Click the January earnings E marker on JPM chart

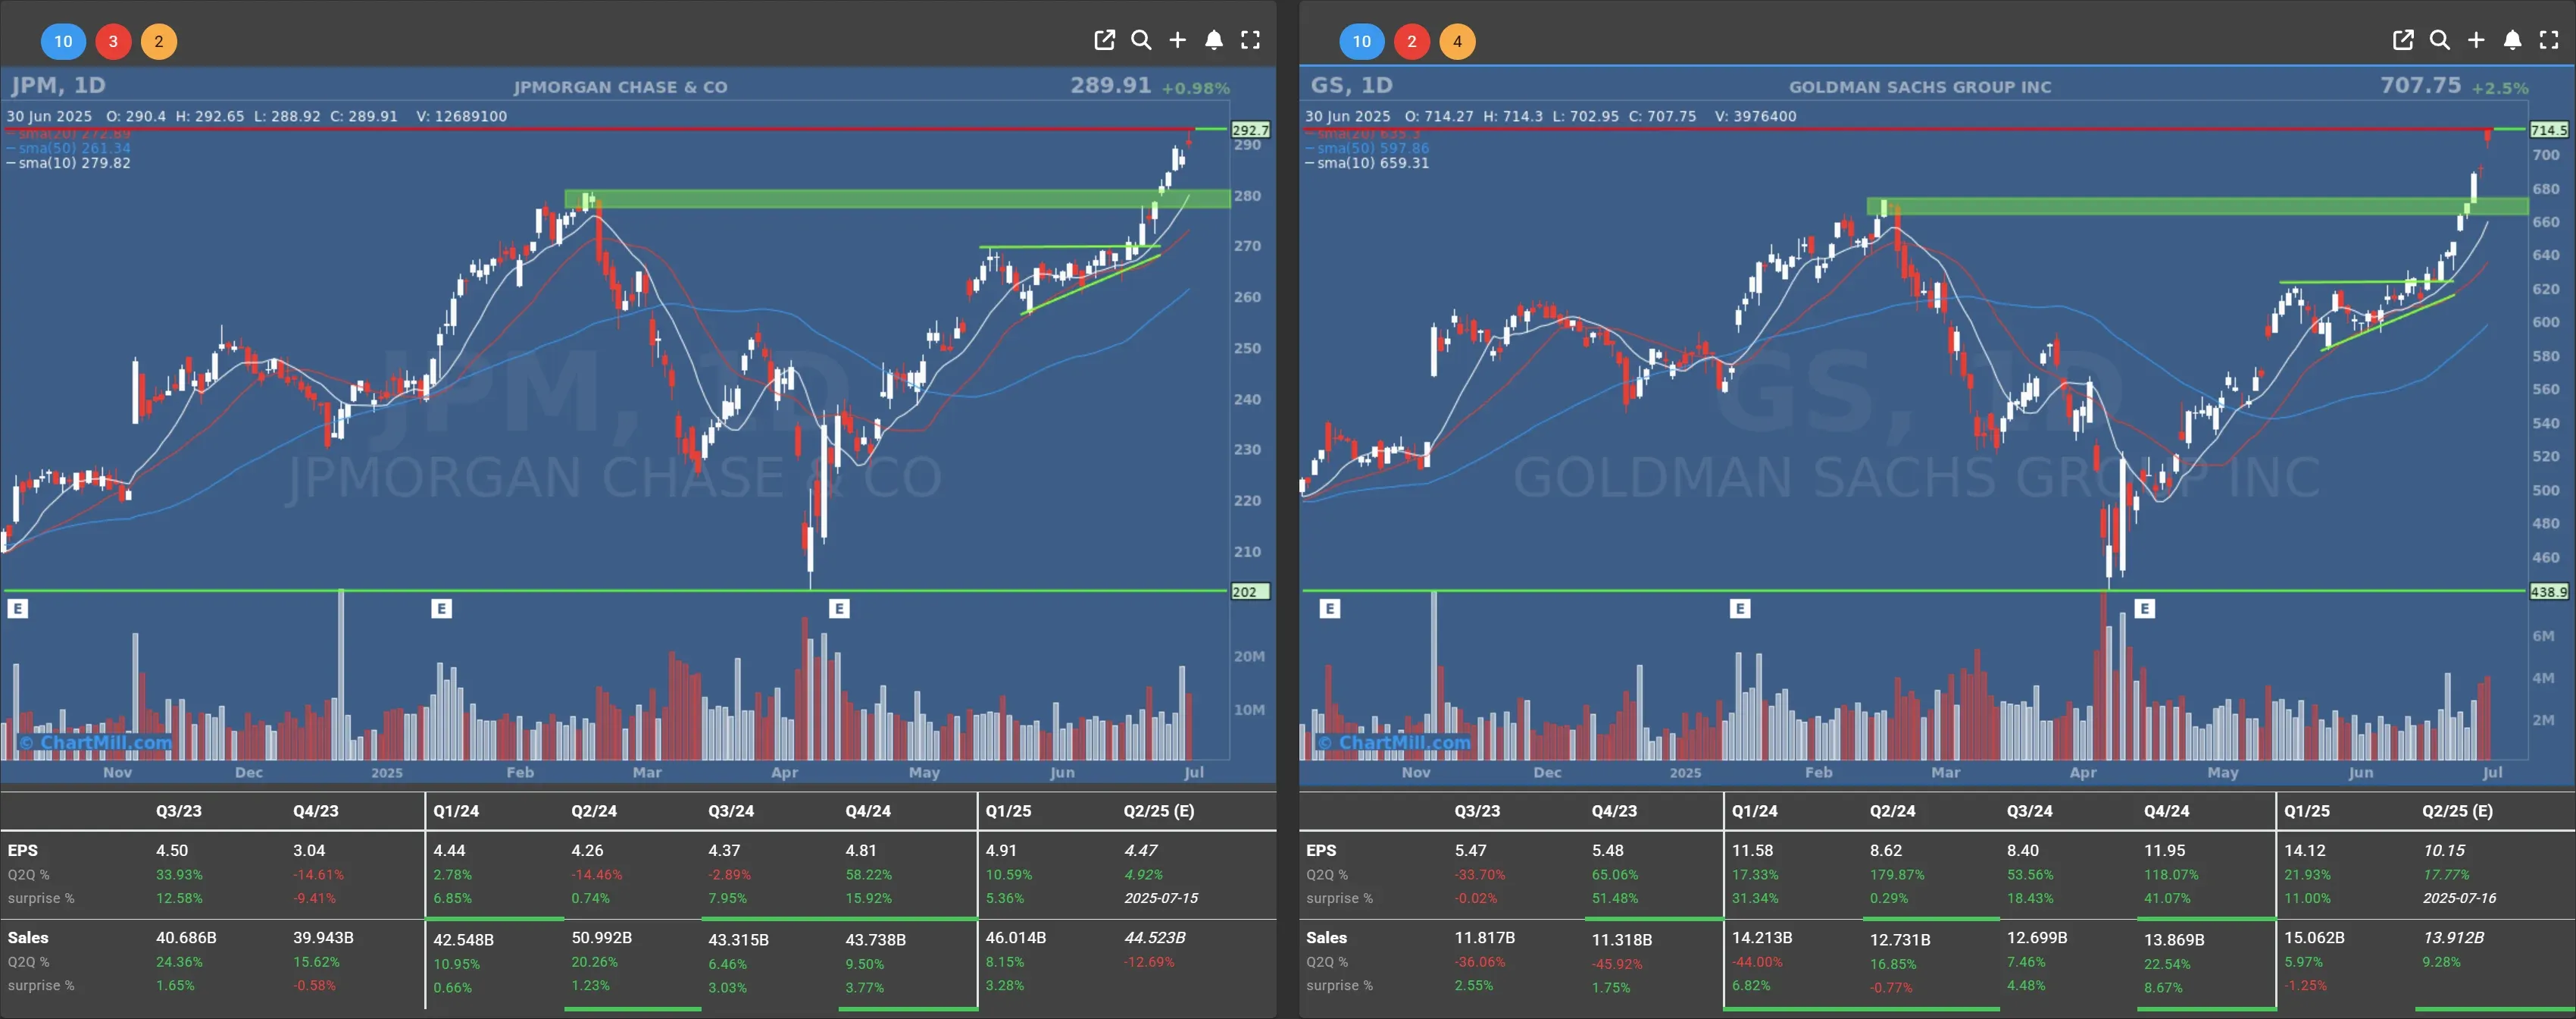(x=441, y=607)
